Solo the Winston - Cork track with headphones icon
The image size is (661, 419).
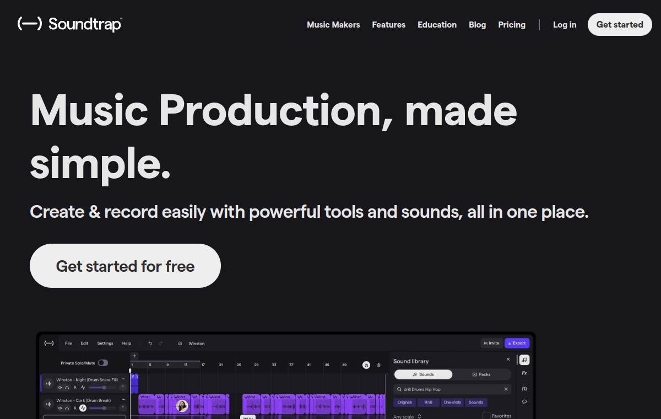[67, 408]
